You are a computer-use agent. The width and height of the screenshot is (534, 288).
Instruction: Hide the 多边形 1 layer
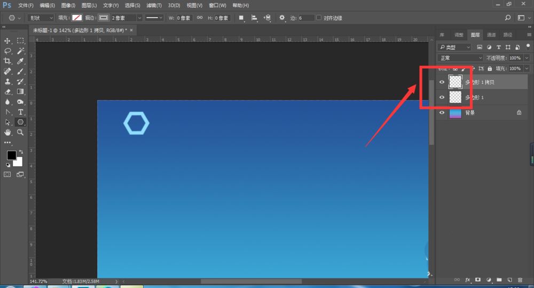tap(442, 97)
